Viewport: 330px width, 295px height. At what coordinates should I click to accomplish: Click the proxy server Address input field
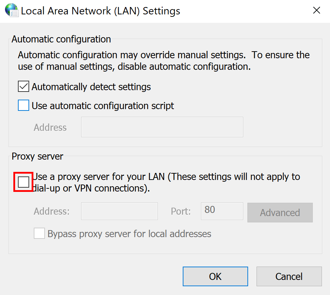click(x=119, y=211)
